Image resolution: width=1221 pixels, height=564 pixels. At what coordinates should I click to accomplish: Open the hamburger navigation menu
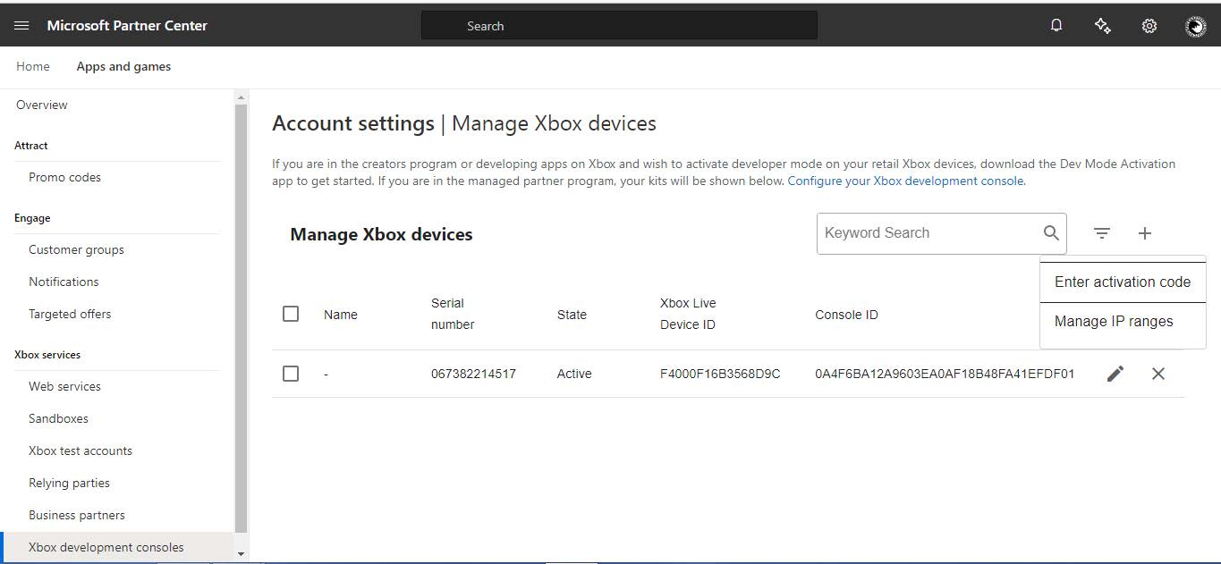coord(21,26)
